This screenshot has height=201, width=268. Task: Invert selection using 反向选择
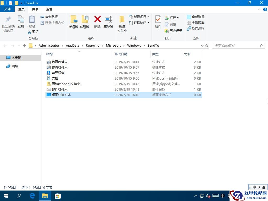196,28
